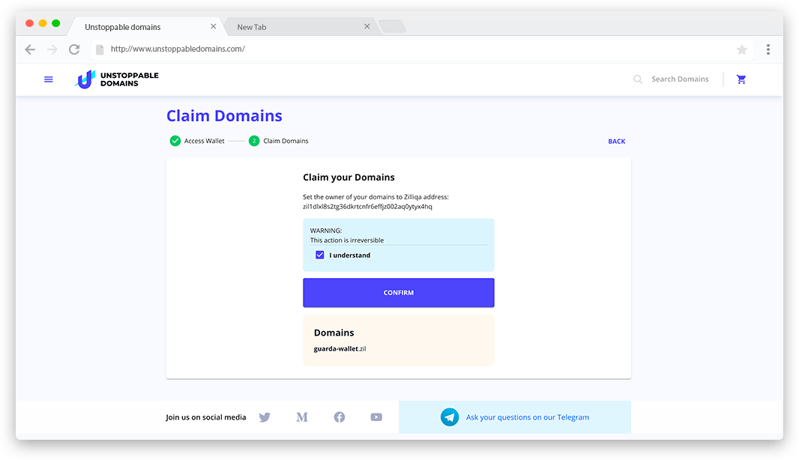Click the Telegram paper plane icon
The height and width of the screenshot is (460, 799).
click(450, 417)
